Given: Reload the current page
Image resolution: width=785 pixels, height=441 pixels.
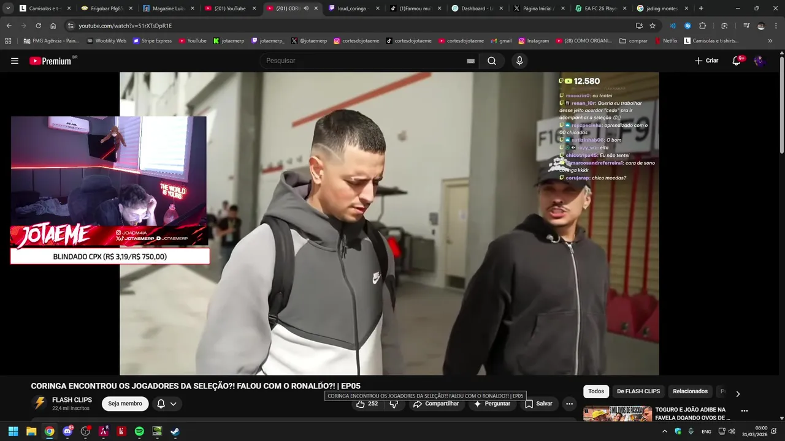Looking at the screenshot, I should 38,26.
